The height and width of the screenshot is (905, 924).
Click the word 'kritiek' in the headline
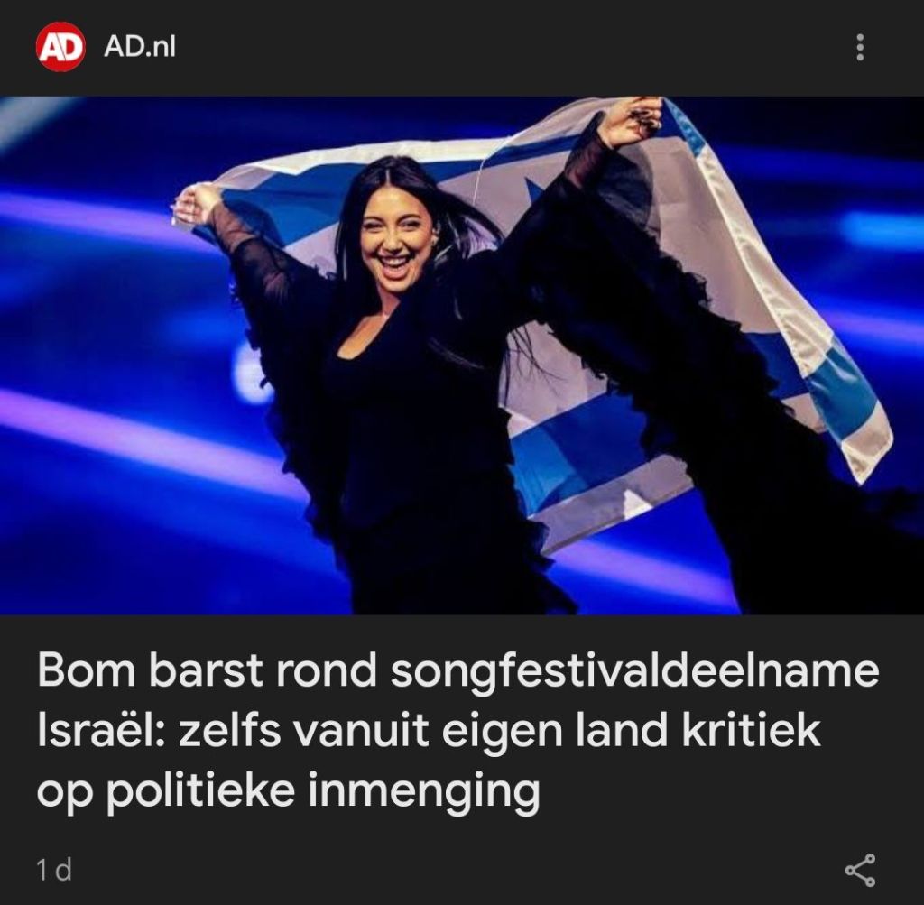point(751,731)
